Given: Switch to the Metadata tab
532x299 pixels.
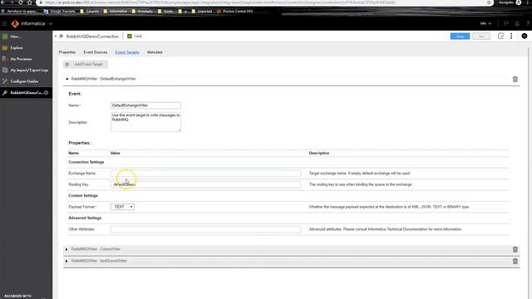Looking at the screenshot, I should tap(155, 52).
